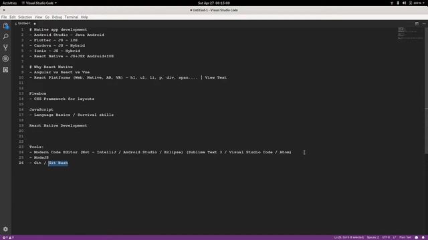This screenshot has height=240, width=428.
Task: Open the battery 100% system menu
Action: [417, 3]
